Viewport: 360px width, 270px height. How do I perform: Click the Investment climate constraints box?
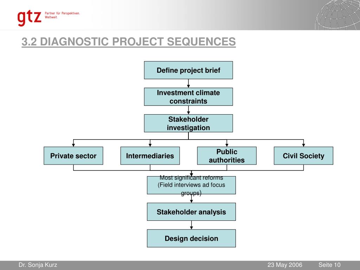tap(188, 97)
